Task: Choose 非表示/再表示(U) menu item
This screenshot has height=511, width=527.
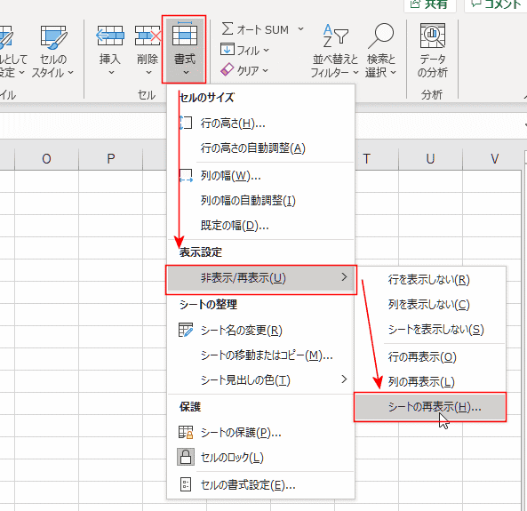Action: [x=260, y=278]
